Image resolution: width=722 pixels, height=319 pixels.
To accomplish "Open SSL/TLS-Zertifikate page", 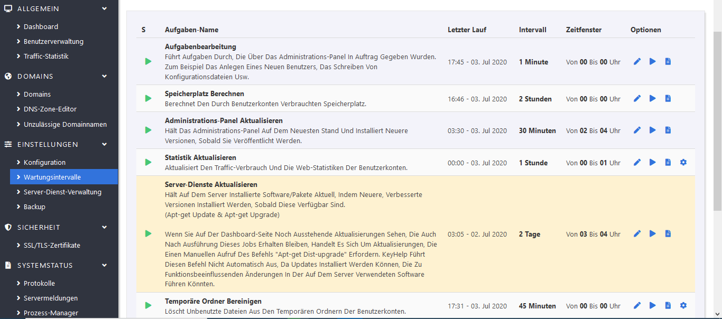I will (x=52, y=246).
